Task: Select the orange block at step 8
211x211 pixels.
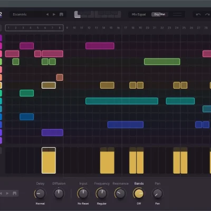Action: point(60,78)
